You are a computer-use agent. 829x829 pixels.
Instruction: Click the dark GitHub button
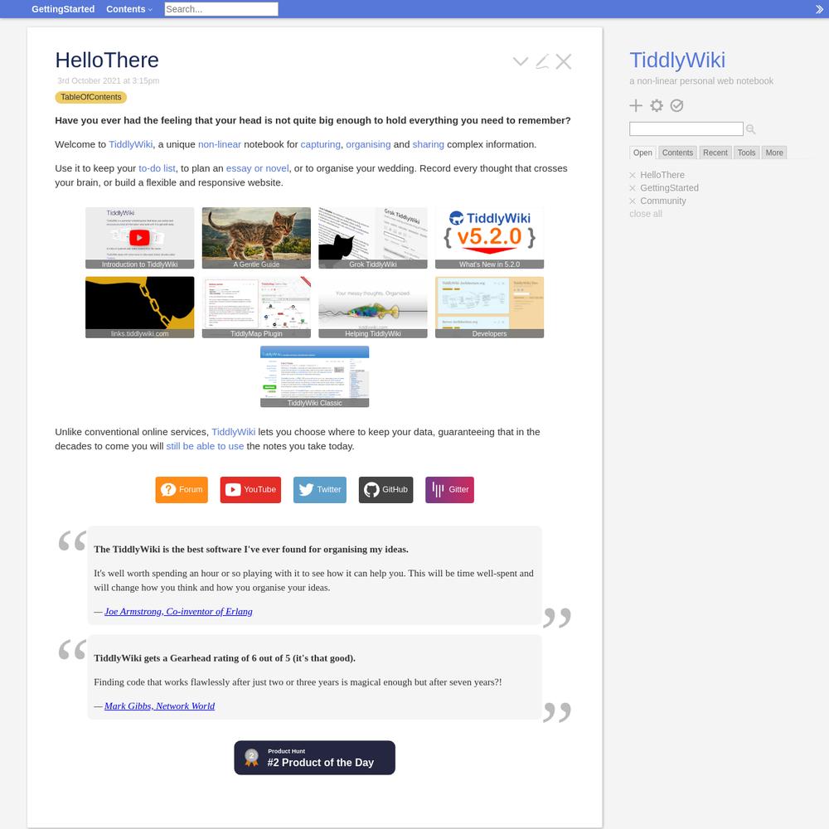[386, 490]
